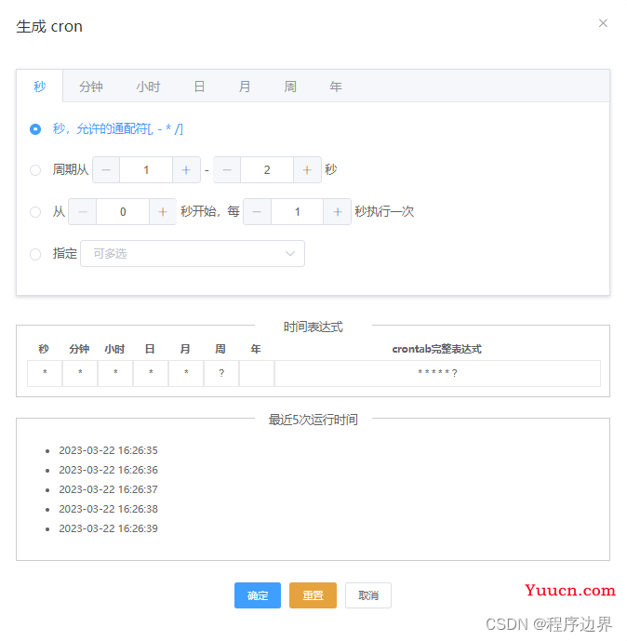
Task: Increase the 从 start second value
Action: coord(163,212)
